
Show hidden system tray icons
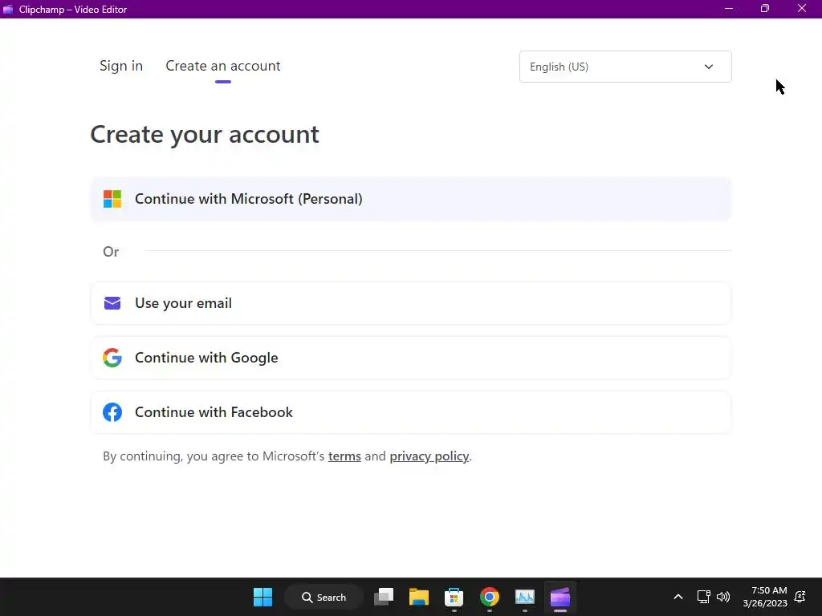pyautogui.click(x=678, y=597)
